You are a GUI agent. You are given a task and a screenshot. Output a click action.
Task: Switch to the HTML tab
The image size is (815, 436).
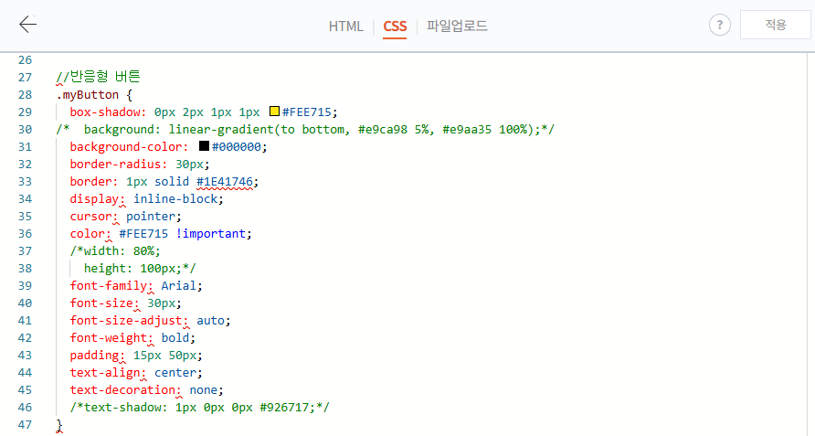pyautogui.click(x=345, y=26)
